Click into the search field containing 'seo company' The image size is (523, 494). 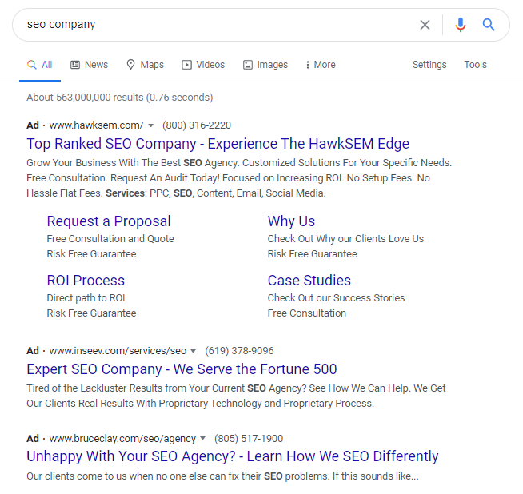[216, 25]
